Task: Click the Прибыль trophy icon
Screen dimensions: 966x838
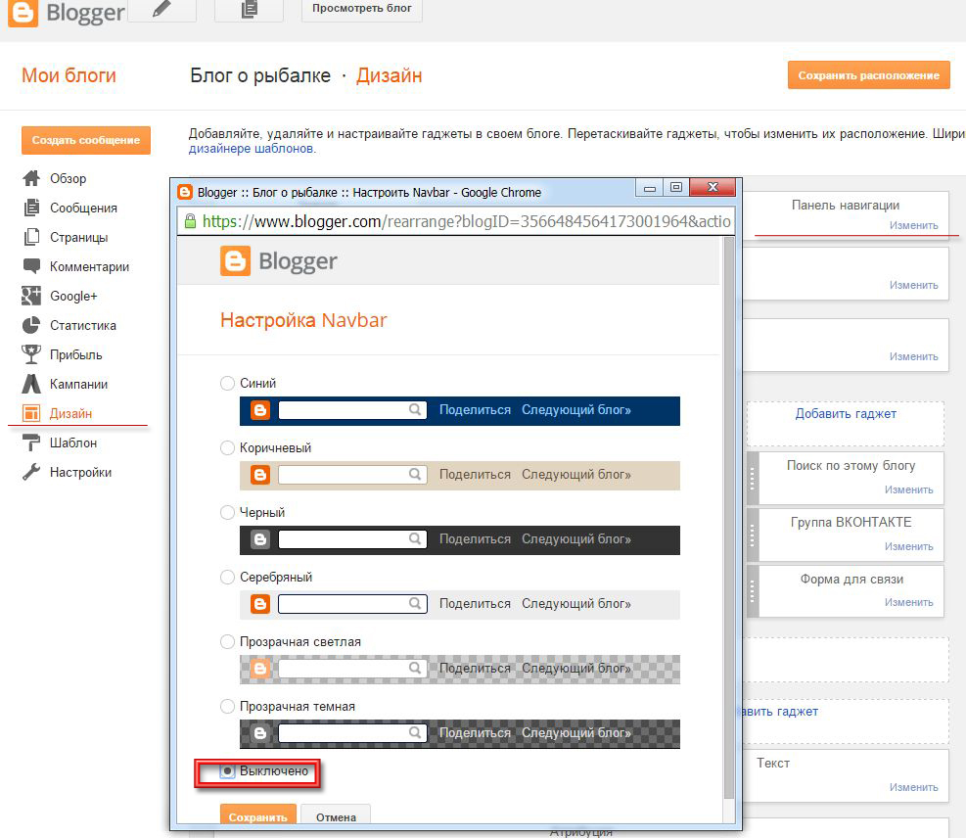Action: tap(31, 354)
